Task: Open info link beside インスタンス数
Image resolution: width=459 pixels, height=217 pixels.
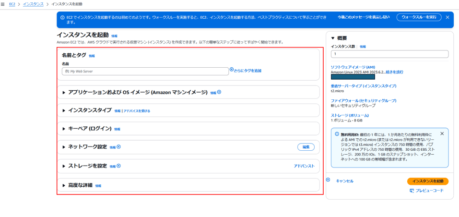Action: click(363, 47)
